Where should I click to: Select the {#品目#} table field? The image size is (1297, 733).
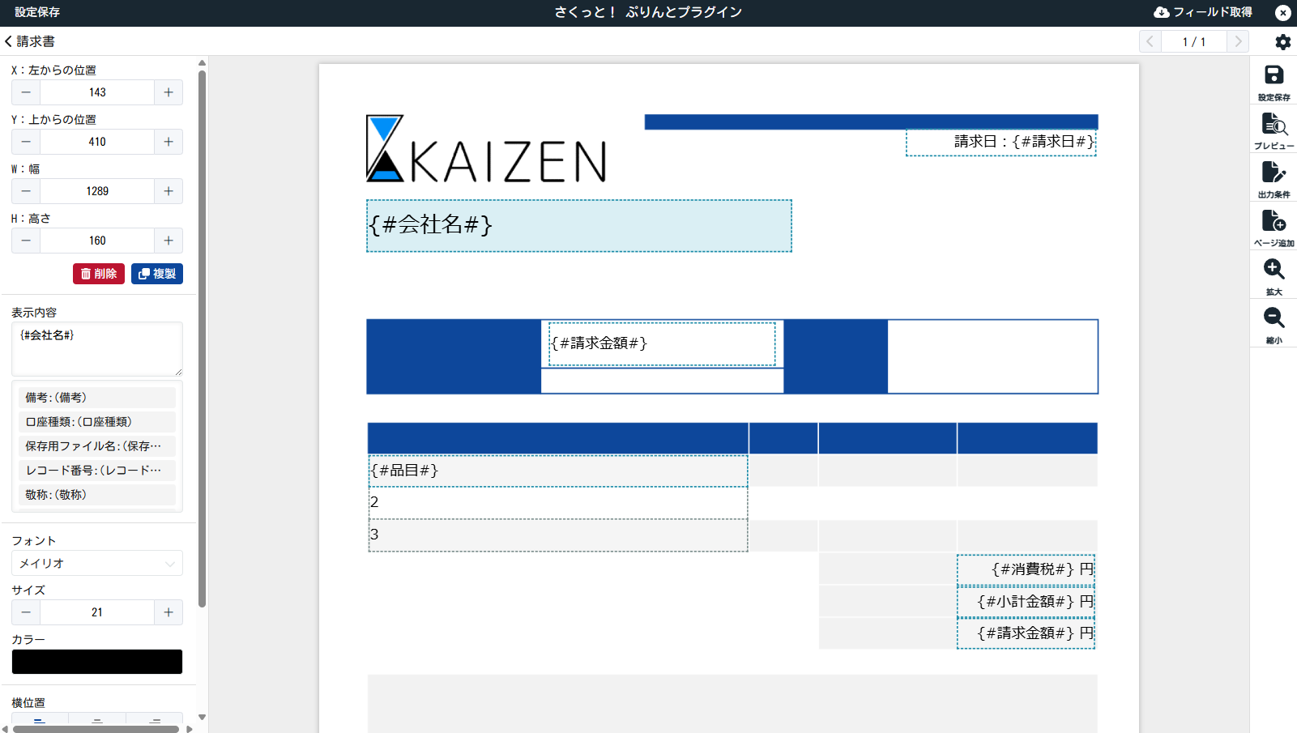(x=558, y=471)
